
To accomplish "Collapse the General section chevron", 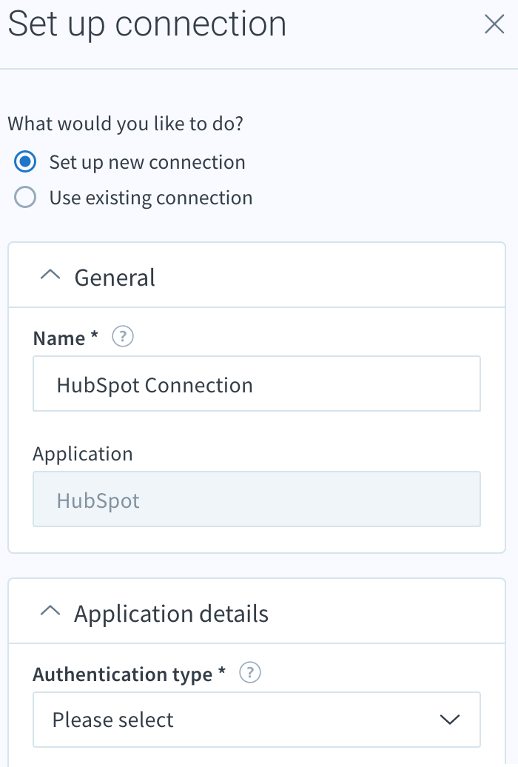I will click(x=50, y=275).
